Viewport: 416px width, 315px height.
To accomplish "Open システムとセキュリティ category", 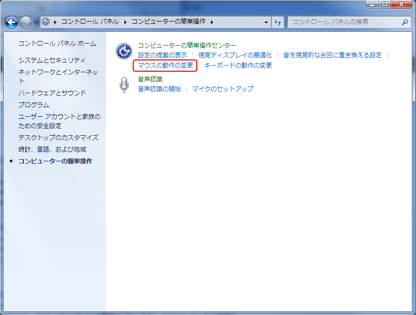I will 52,60.
